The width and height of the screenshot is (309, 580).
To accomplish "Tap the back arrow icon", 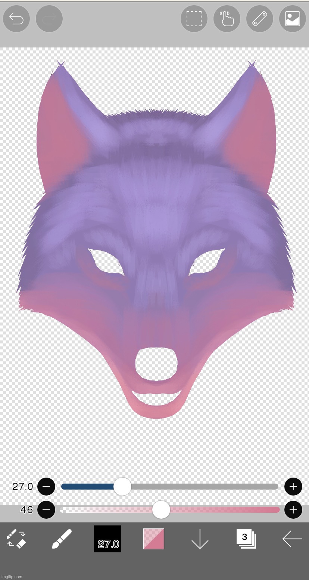I will click(292, 539).
